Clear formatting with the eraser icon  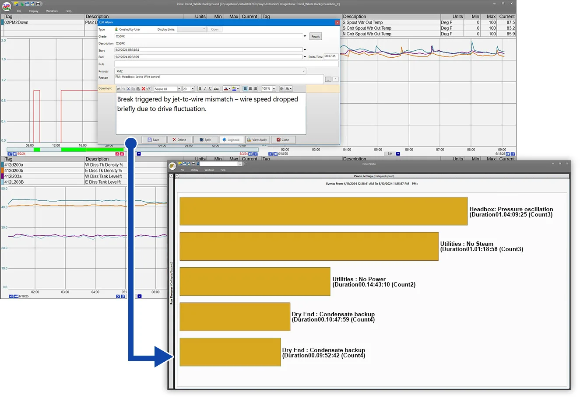pyautogui.click(x=148, y=89)
